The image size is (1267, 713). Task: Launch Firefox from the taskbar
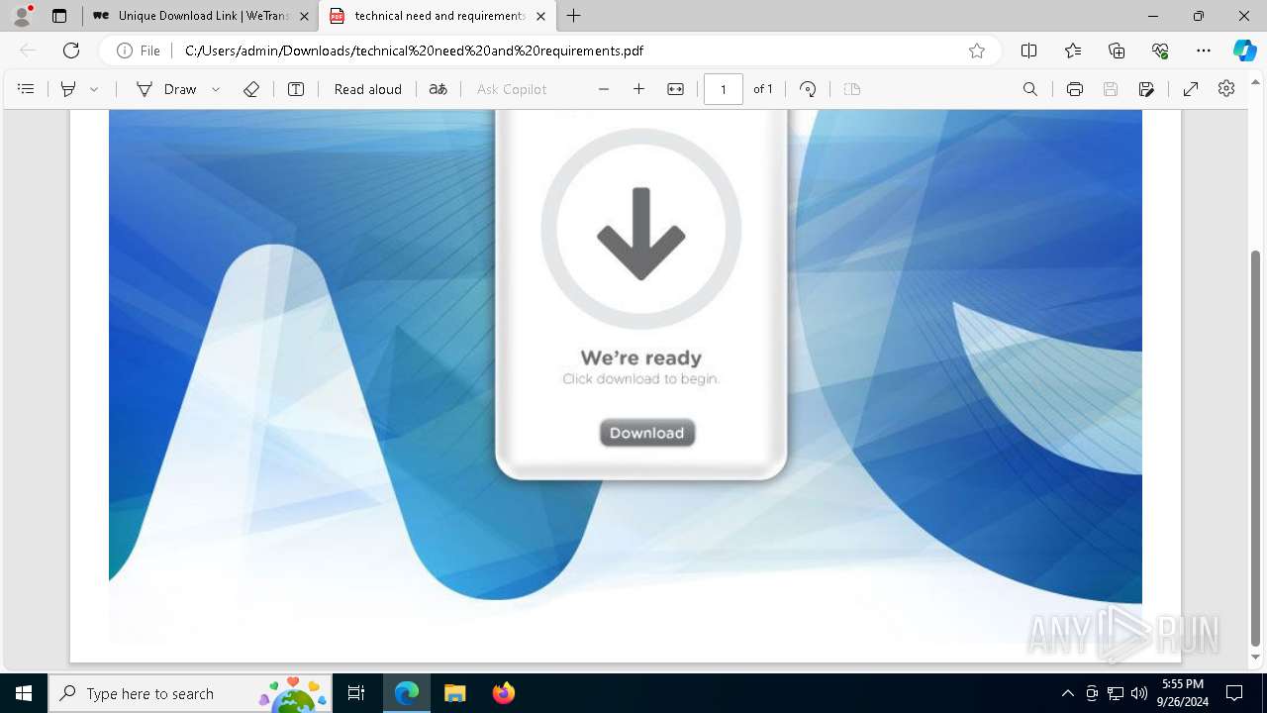(503, 693)
